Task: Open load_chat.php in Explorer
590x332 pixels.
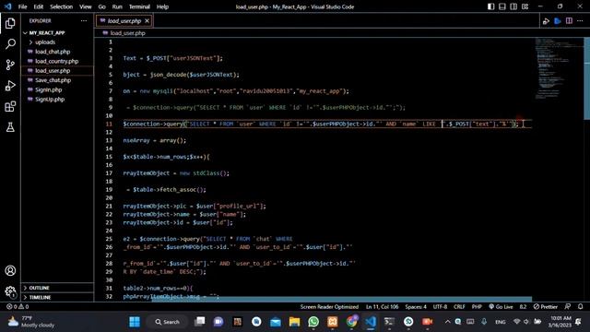Action: click(57, 52)
